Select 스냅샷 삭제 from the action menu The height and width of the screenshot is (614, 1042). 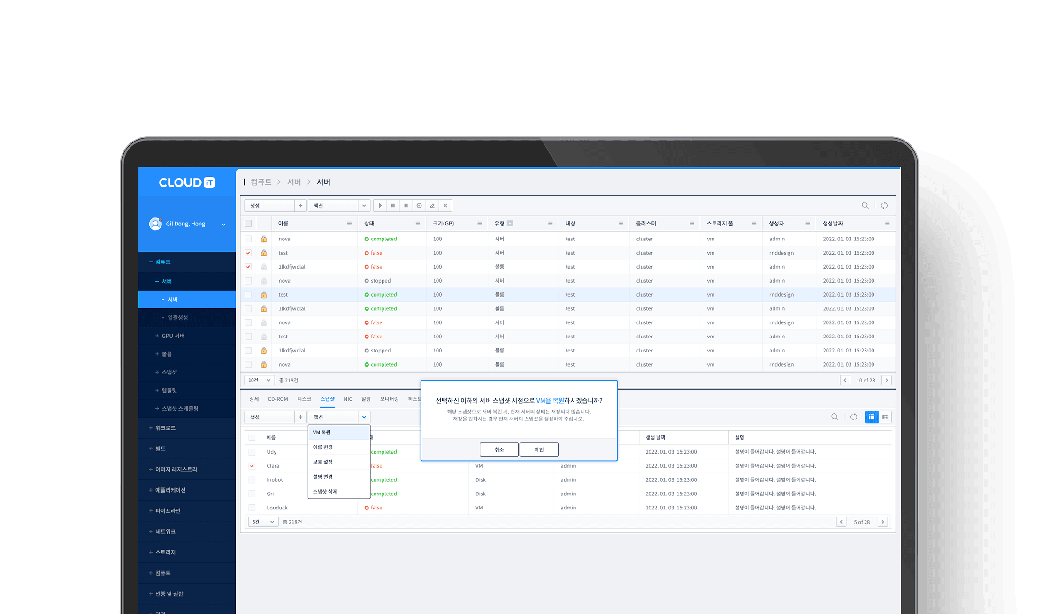click(x=339, y=491)
